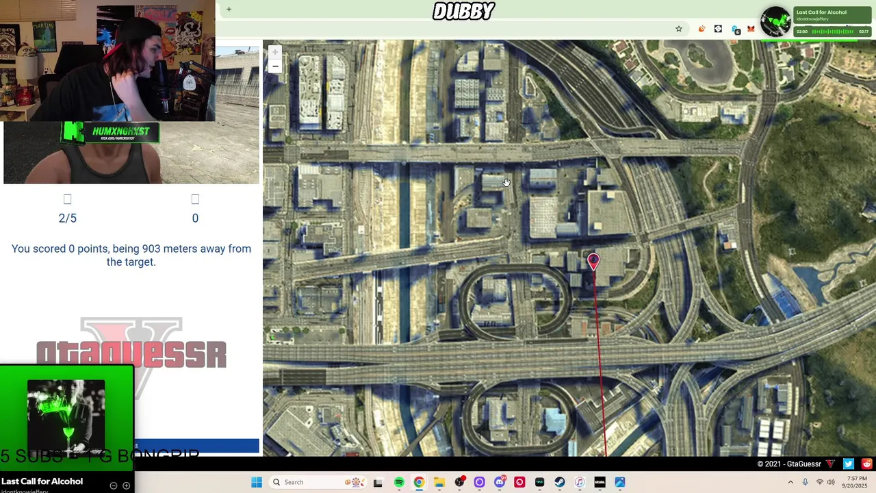Click the score value 0
This screenshot has width=876, height=493.
point(195,218)
